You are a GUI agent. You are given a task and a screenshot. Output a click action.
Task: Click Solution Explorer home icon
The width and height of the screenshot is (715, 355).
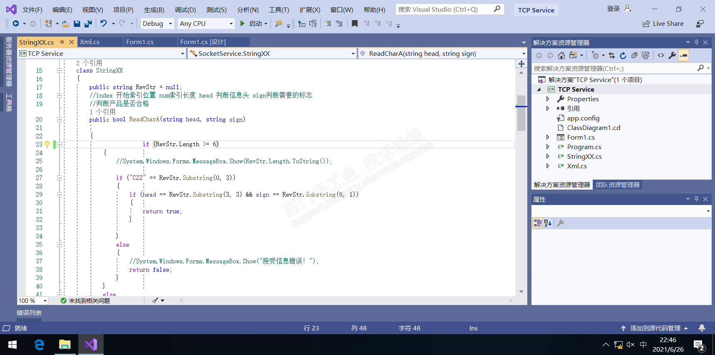click(x=561, y=55)
